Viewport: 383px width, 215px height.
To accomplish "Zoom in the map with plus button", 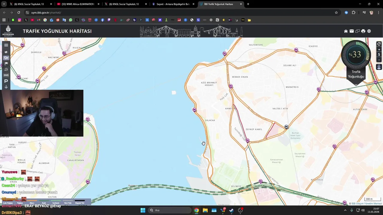I will (379, 50).
